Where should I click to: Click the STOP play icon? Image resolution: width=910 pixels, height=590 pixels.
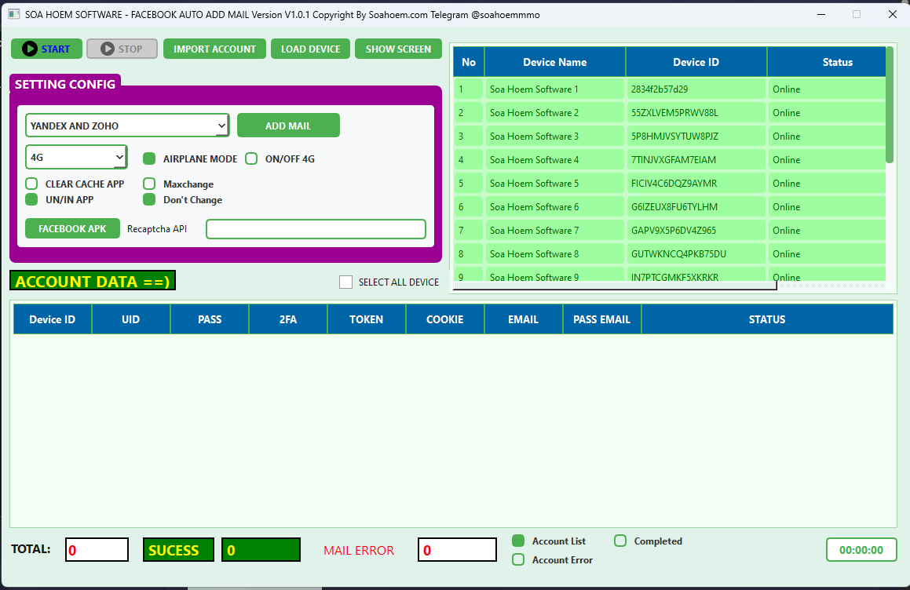108,49
